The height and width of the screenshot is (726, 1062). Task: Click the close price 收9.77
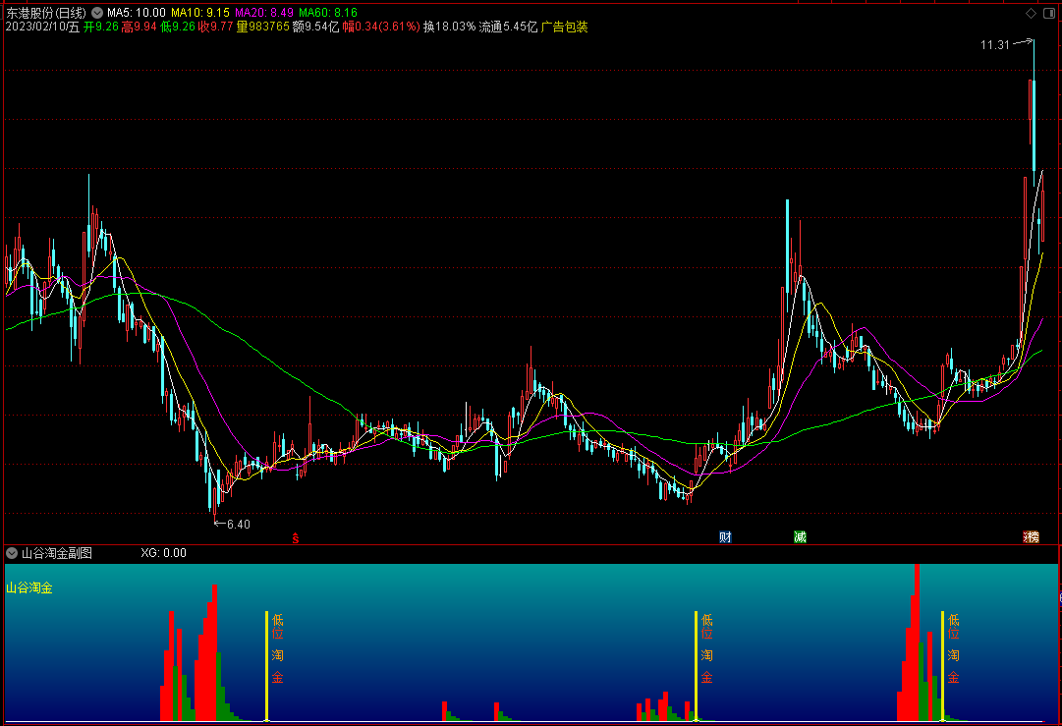215,28
